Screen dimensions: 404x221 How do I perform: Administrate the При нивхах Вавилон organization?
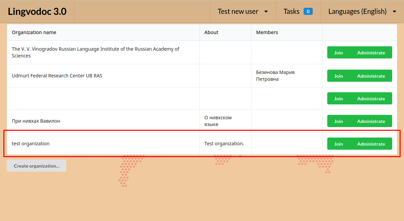point(371,121)
